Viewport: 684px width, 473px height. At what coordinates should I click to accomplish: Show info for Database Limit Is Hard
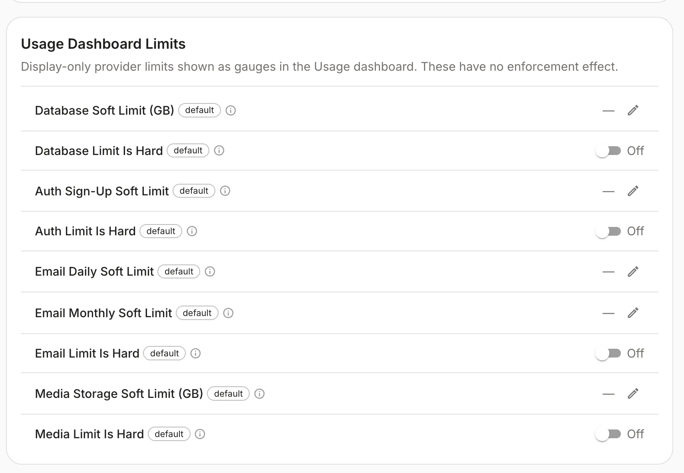219,151
